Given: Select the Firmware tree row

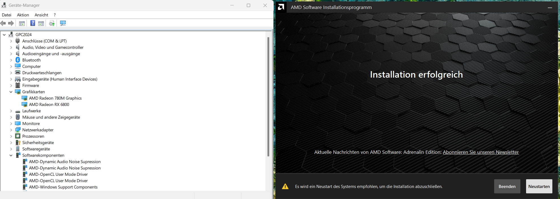Looking at the screenshot, I should click(31, 86).
